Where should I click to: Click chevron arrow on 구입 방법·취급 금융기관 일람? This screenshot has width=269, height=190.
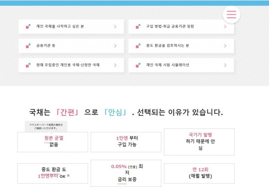click(225, 27)
